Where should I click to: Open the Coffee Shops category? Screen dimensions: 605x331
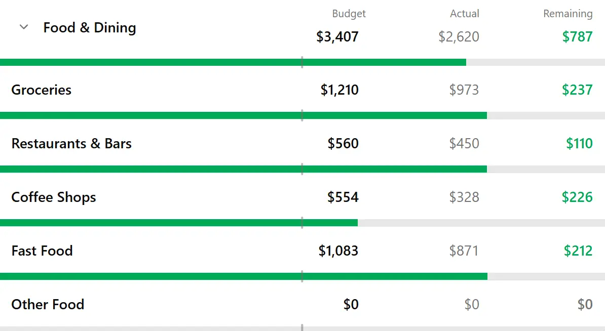(x=54, y=197)
